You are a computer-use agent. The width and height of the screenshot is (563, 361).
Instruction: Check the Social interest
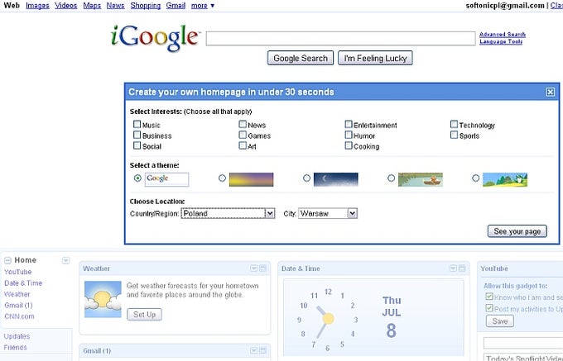[137, 145]
